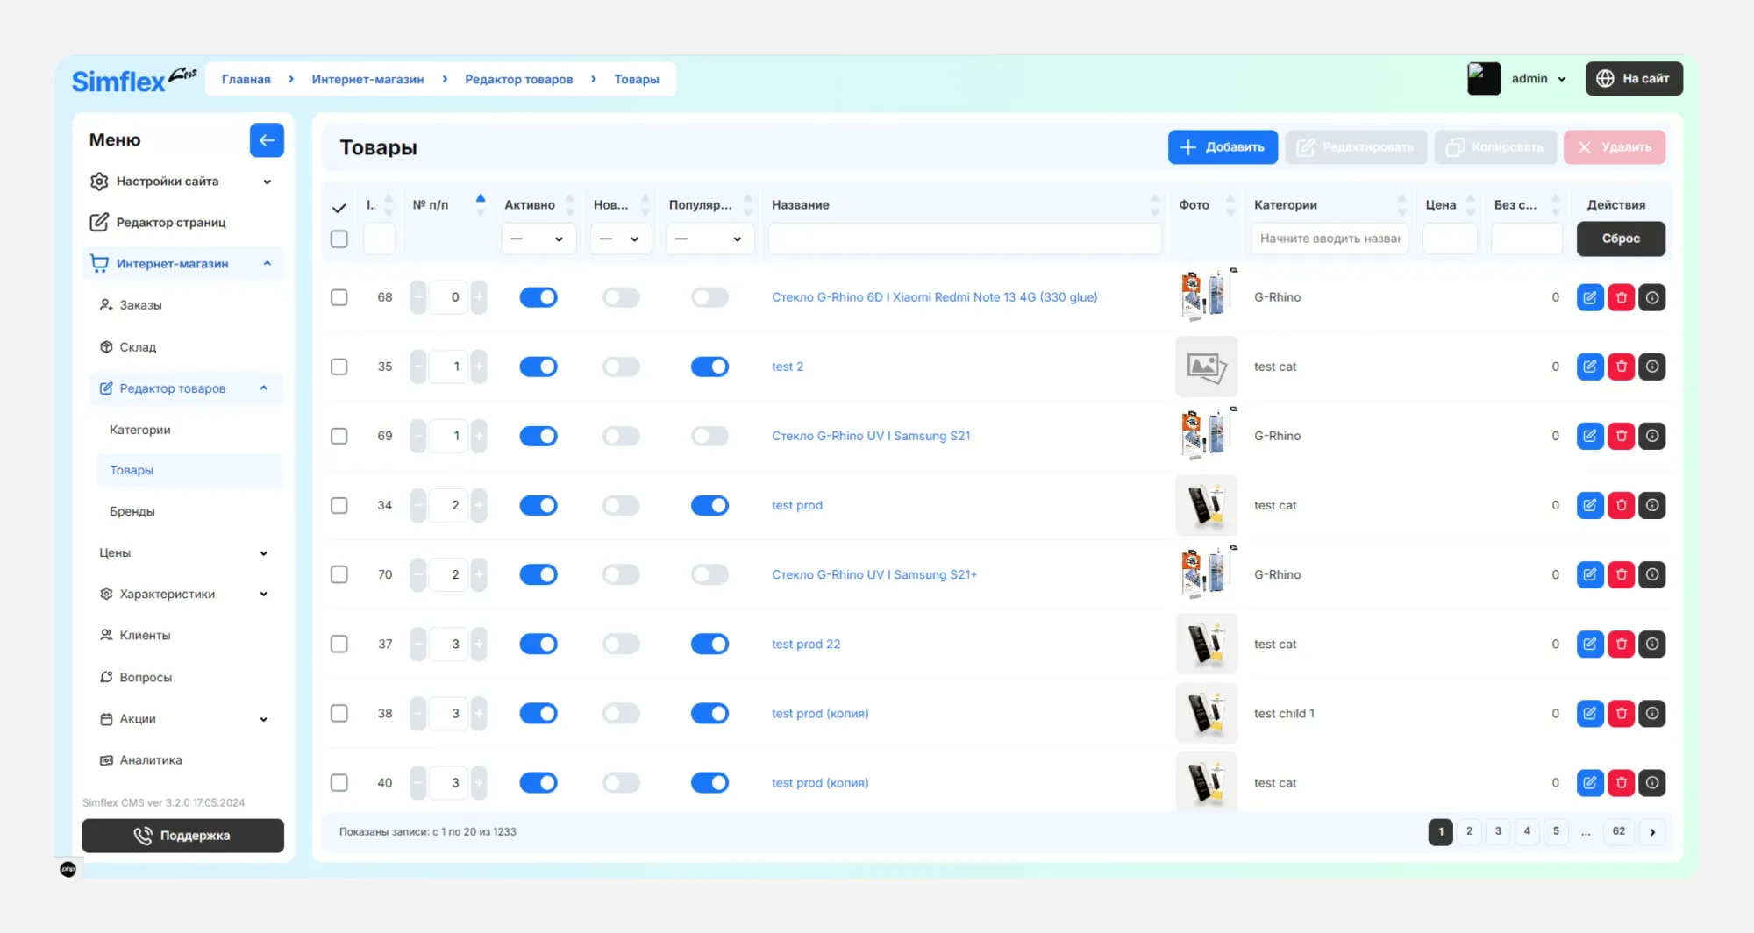Open the photo thumbnail for 'test prod'
The width and height of the screenshot is (1754, 933).
[1206, 505]
